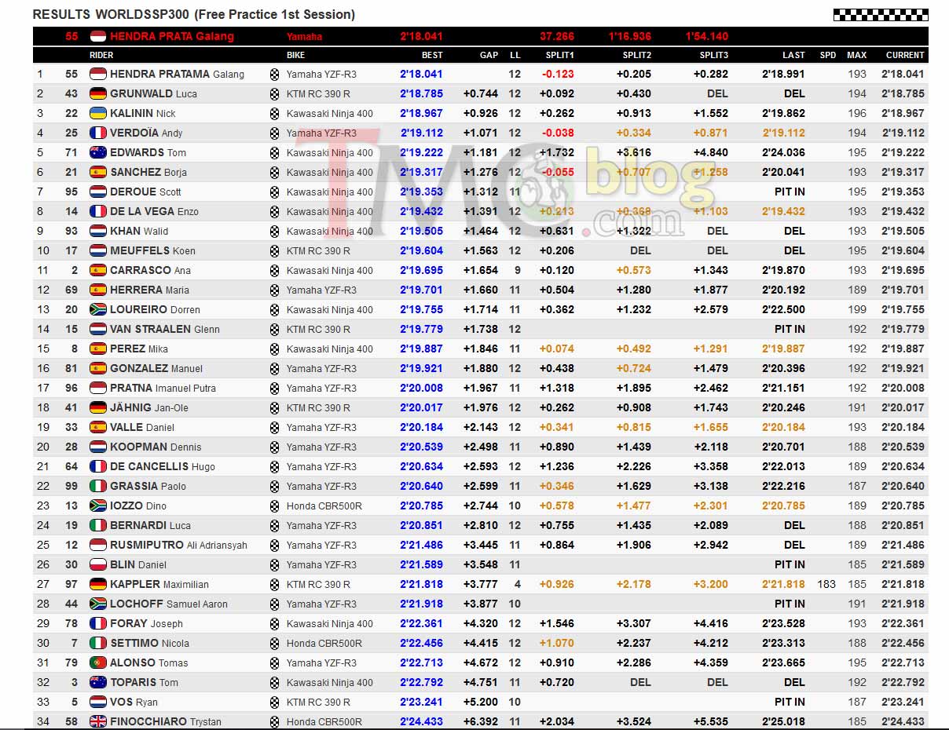The height and width of the screenshot is (730, 949).
Task: Click the South African flag next to LOUREIRO Dorren
Action: [x=98, y=309]
